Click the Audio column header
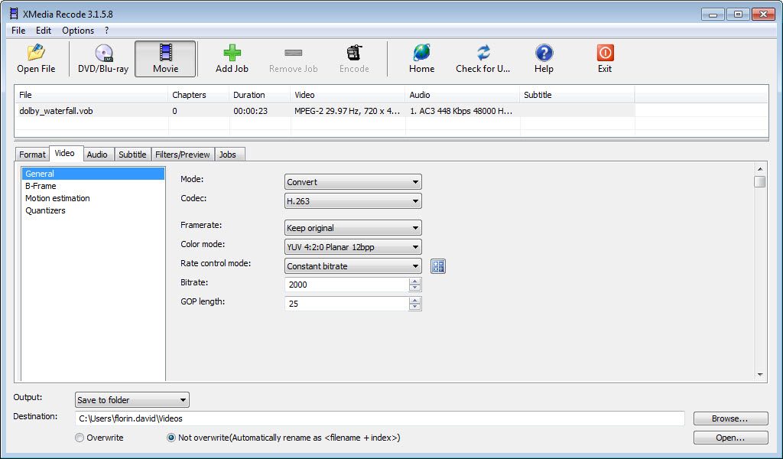 coord(463,95)
